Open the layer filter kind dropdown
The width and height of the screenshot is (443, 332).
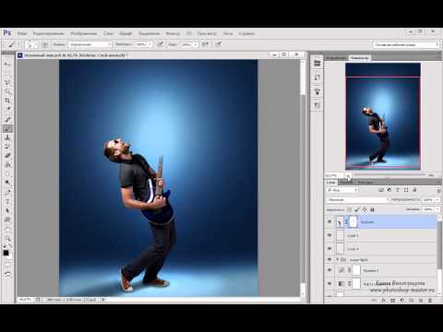[342, 190]
